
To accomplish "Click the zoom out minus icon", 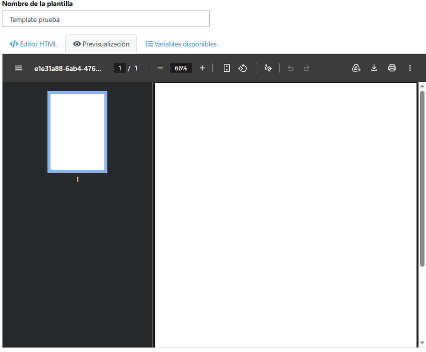I will point(160,68).
